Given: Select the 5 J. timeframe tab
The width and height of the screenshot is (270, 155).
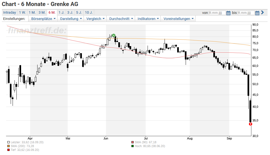Looking at the screenshot, I should (x=79, y=13).
